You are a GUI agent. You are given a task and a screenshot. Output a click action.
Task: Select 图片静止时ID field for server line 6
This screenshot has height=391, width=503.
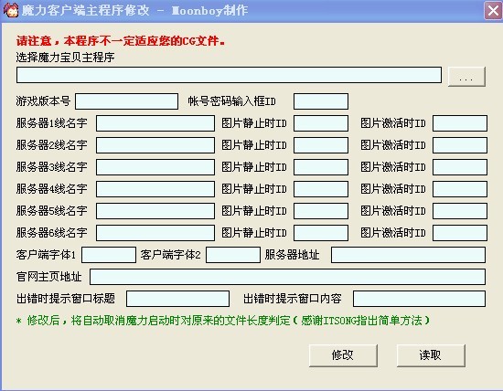pyautogui.click(x=321, y=233)
